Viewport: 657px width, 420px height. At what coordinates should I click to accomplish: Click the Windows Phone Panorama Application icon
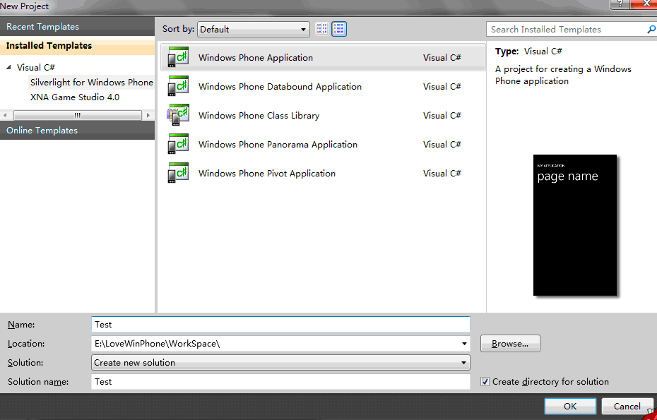[178, 144]
